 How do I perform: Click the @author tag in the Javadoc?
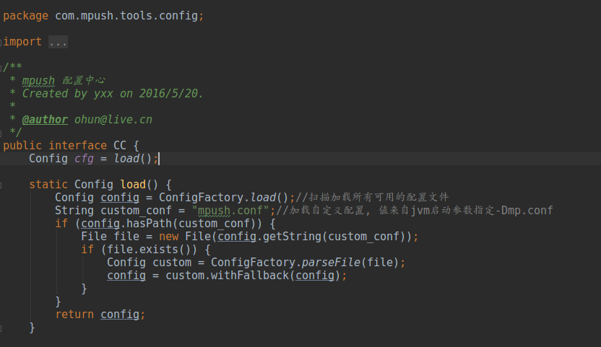pos(45,119)
